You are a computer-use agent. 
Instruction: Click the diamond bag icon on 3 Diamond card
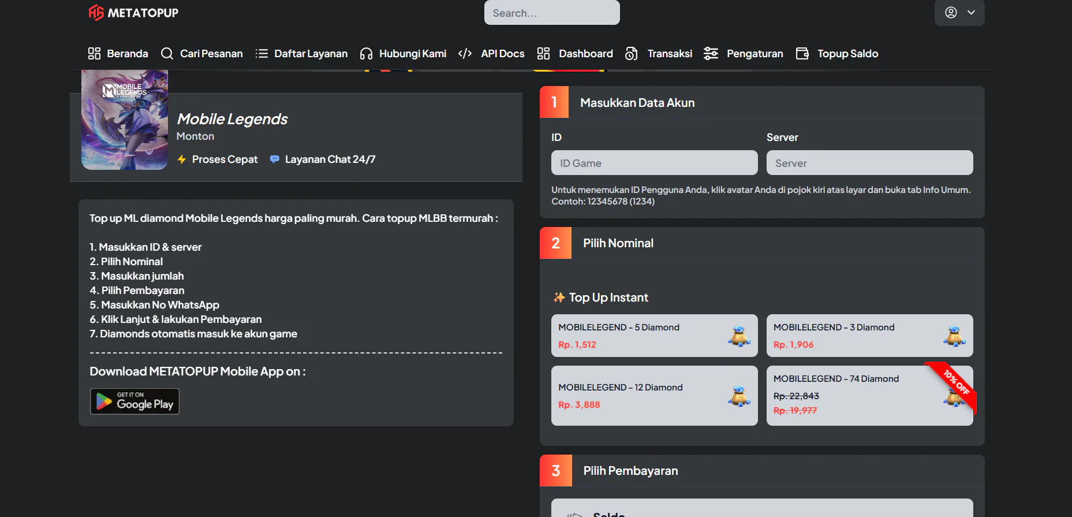(954, 336)
